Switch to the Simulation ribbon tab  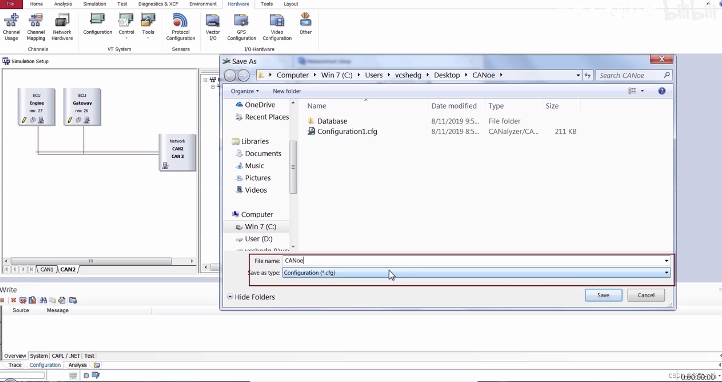[x=94, y=4]
